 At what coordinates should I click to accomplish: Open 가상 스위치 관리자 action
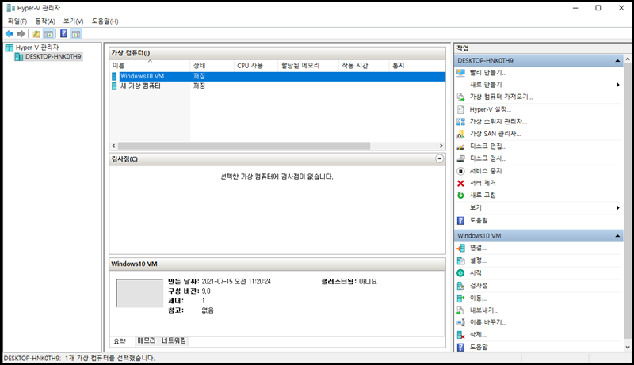(x=498, y=121)
